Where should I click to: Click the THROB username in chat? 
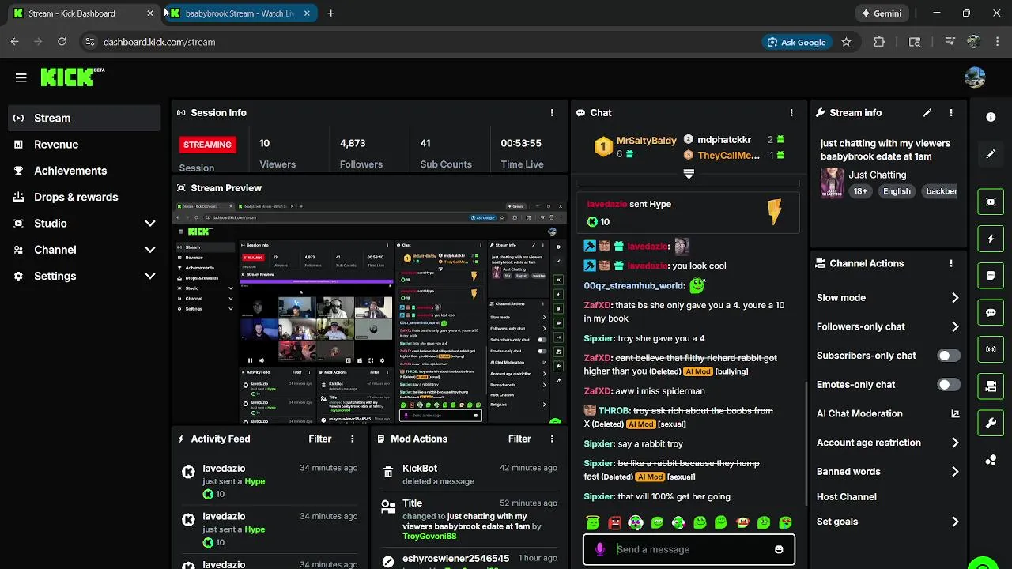point(614,411)
